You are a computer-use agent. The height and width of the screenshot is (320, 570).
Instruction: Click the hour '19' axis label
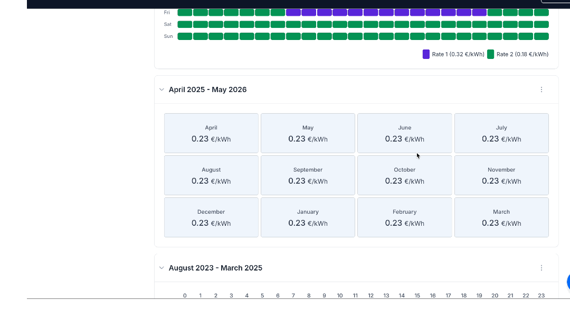pos(479,296)
